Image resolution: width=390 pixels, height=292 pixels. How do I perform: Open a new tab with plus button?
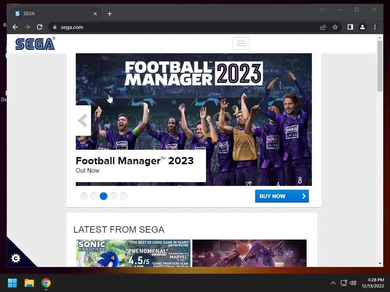point(110,14)
